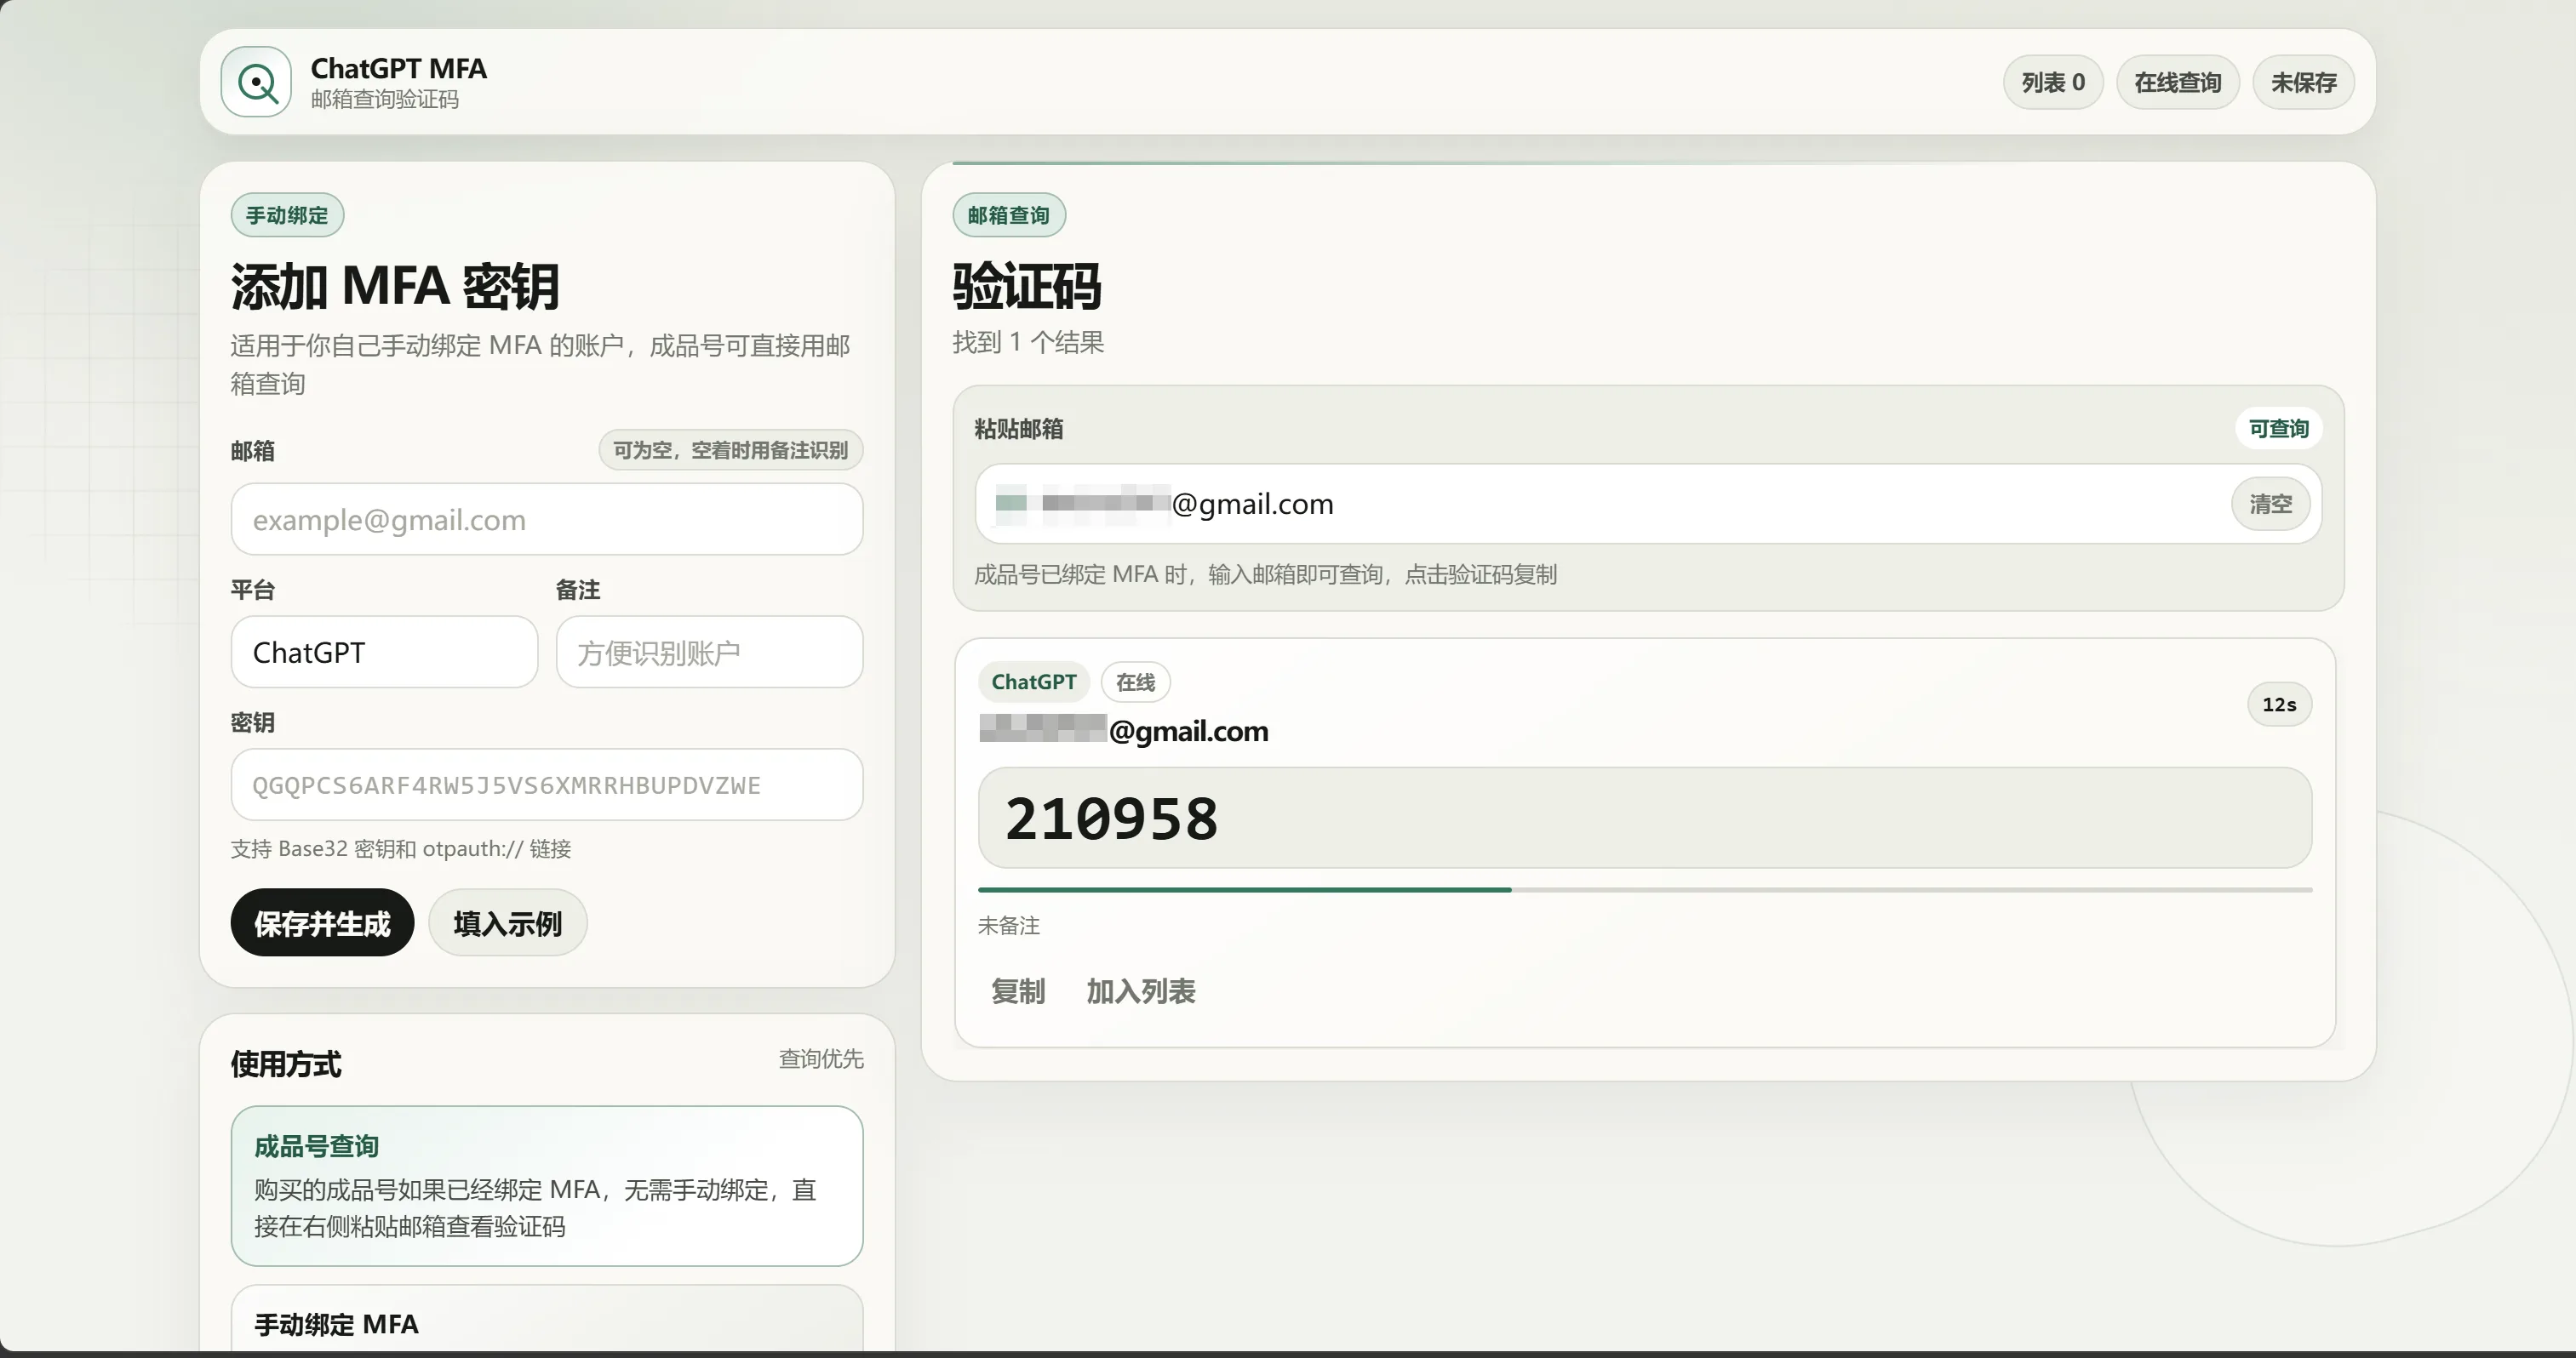Click the 密钥 secret key input field
2576x1358 pixels.
click(547, 785)
